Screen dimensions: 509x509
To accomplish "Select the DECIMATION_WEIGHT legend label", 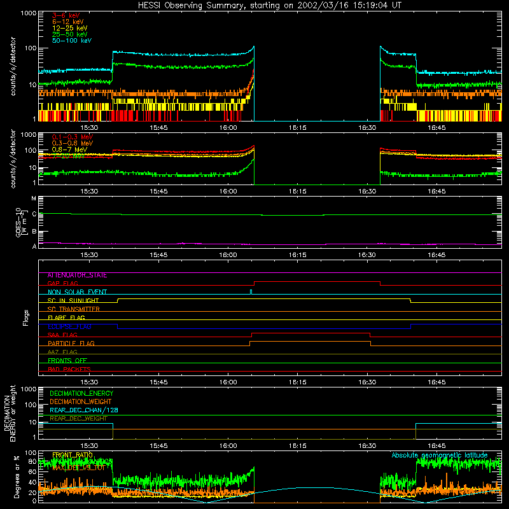I will [x=81, y=401].
